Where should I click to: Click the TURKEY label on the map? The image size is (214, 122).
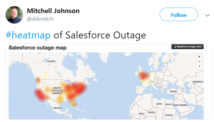(x=173, y=91)
